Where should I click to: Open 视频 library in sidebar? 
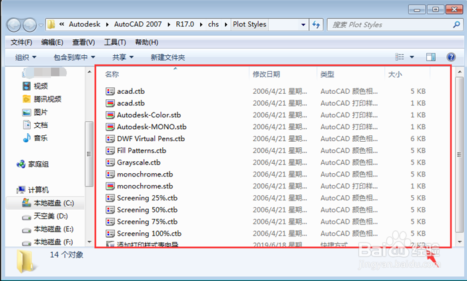pyautogui.click(x=35, y=87)
